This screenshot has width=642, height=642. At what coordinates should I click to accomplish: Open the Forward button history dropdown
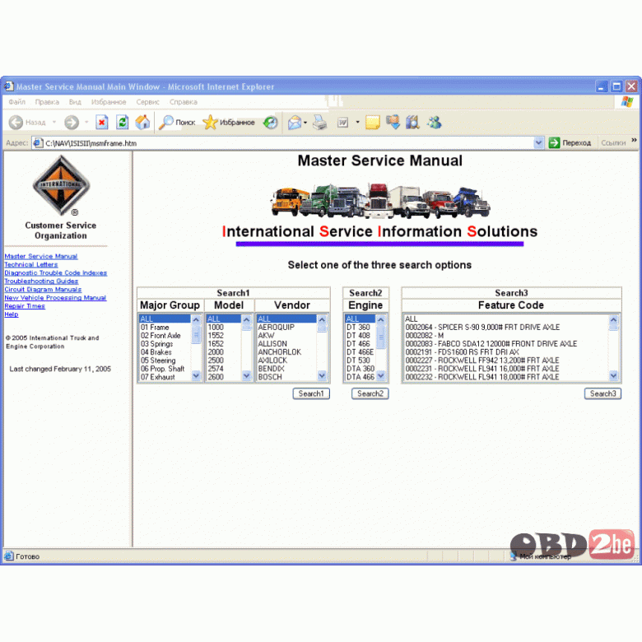86,122
